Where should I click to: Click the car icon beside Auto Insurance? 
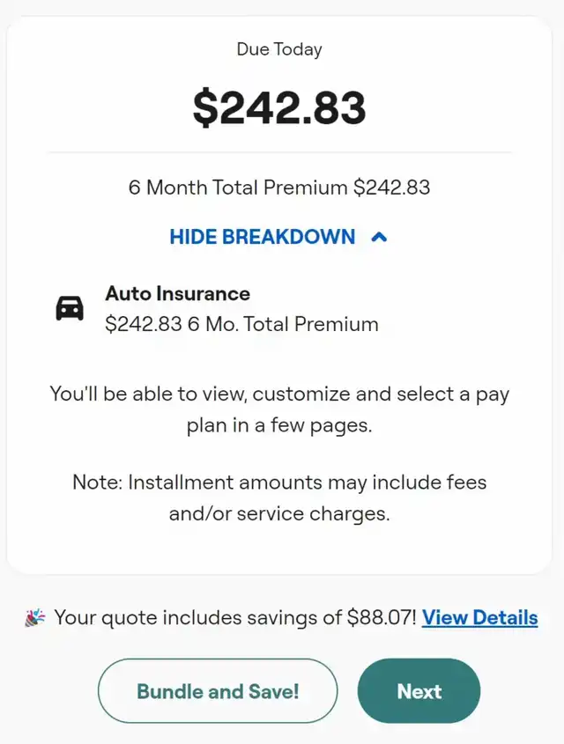70,308
